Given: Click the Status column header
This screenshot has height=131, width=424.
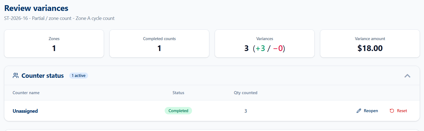Looking at the screenshot, I should point(178,93).
